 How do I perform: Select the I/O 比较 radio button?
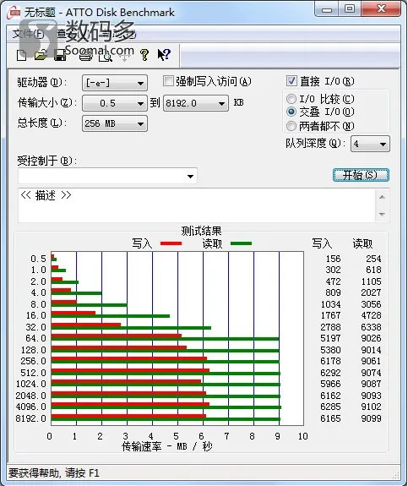tap(291, 99)
